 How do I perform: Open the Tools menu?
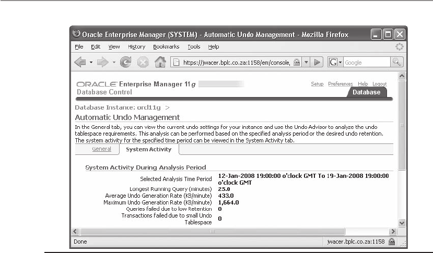click(x=194, y=46)
